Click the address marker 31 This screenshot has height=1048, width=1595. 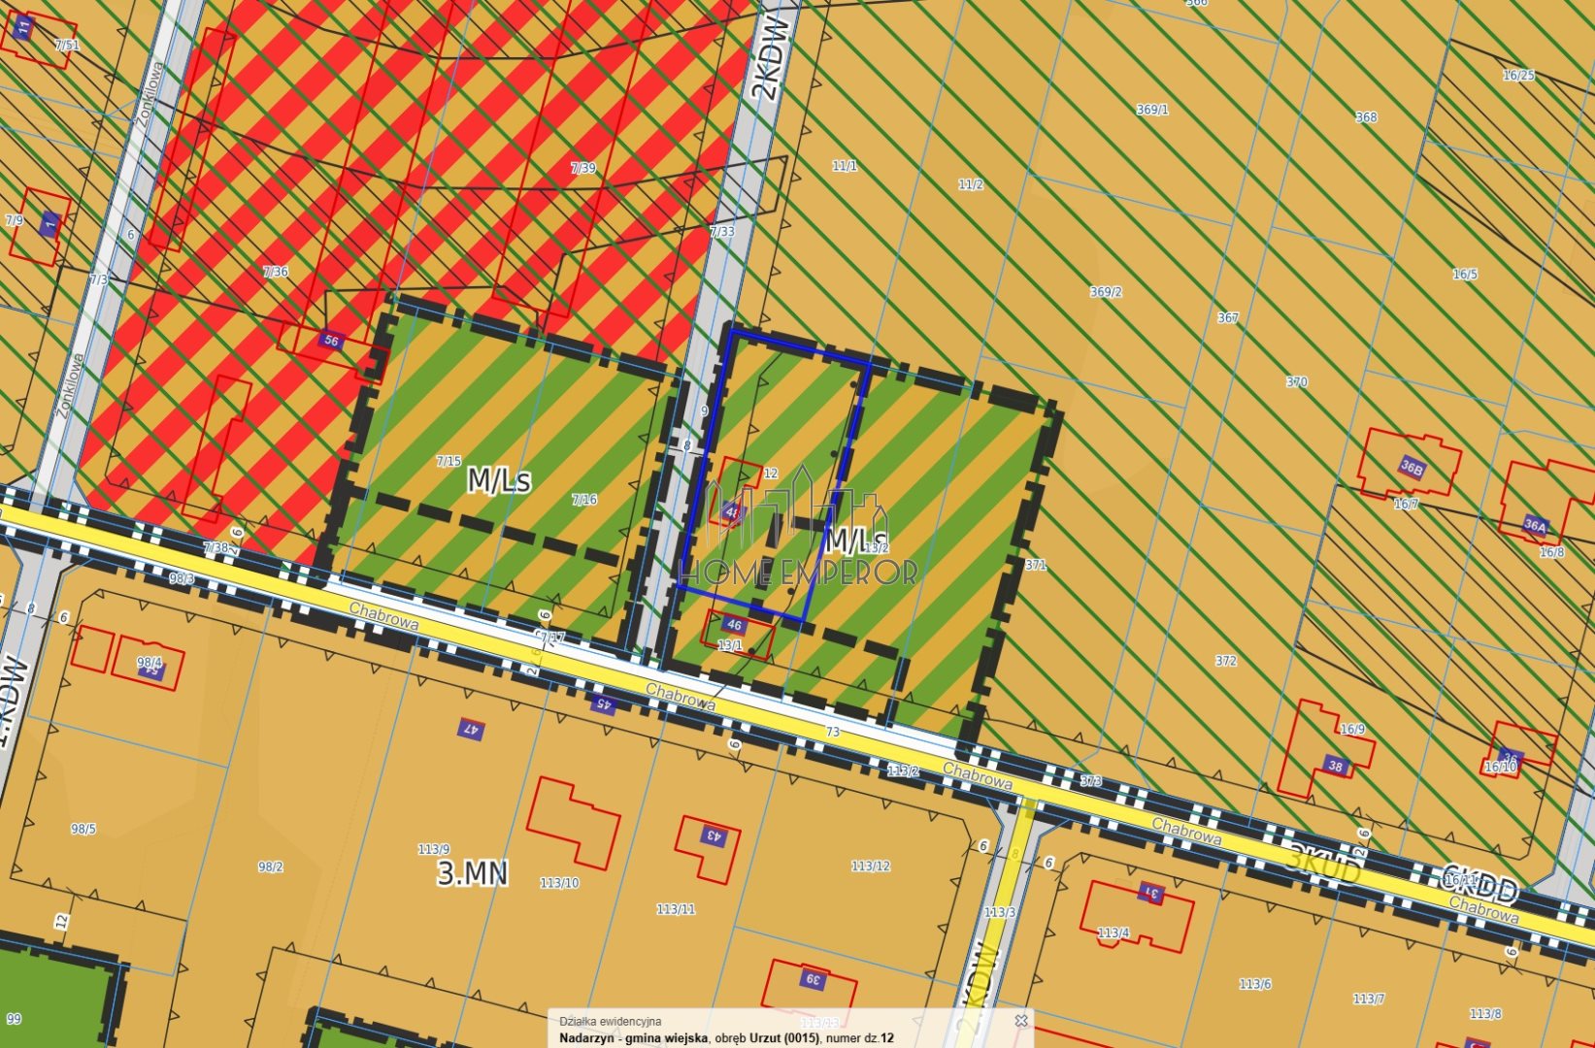pos(1152,893)
